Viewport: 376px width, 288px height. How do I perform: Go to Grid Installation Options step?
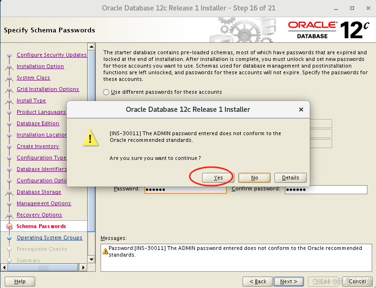pos(48,89)
